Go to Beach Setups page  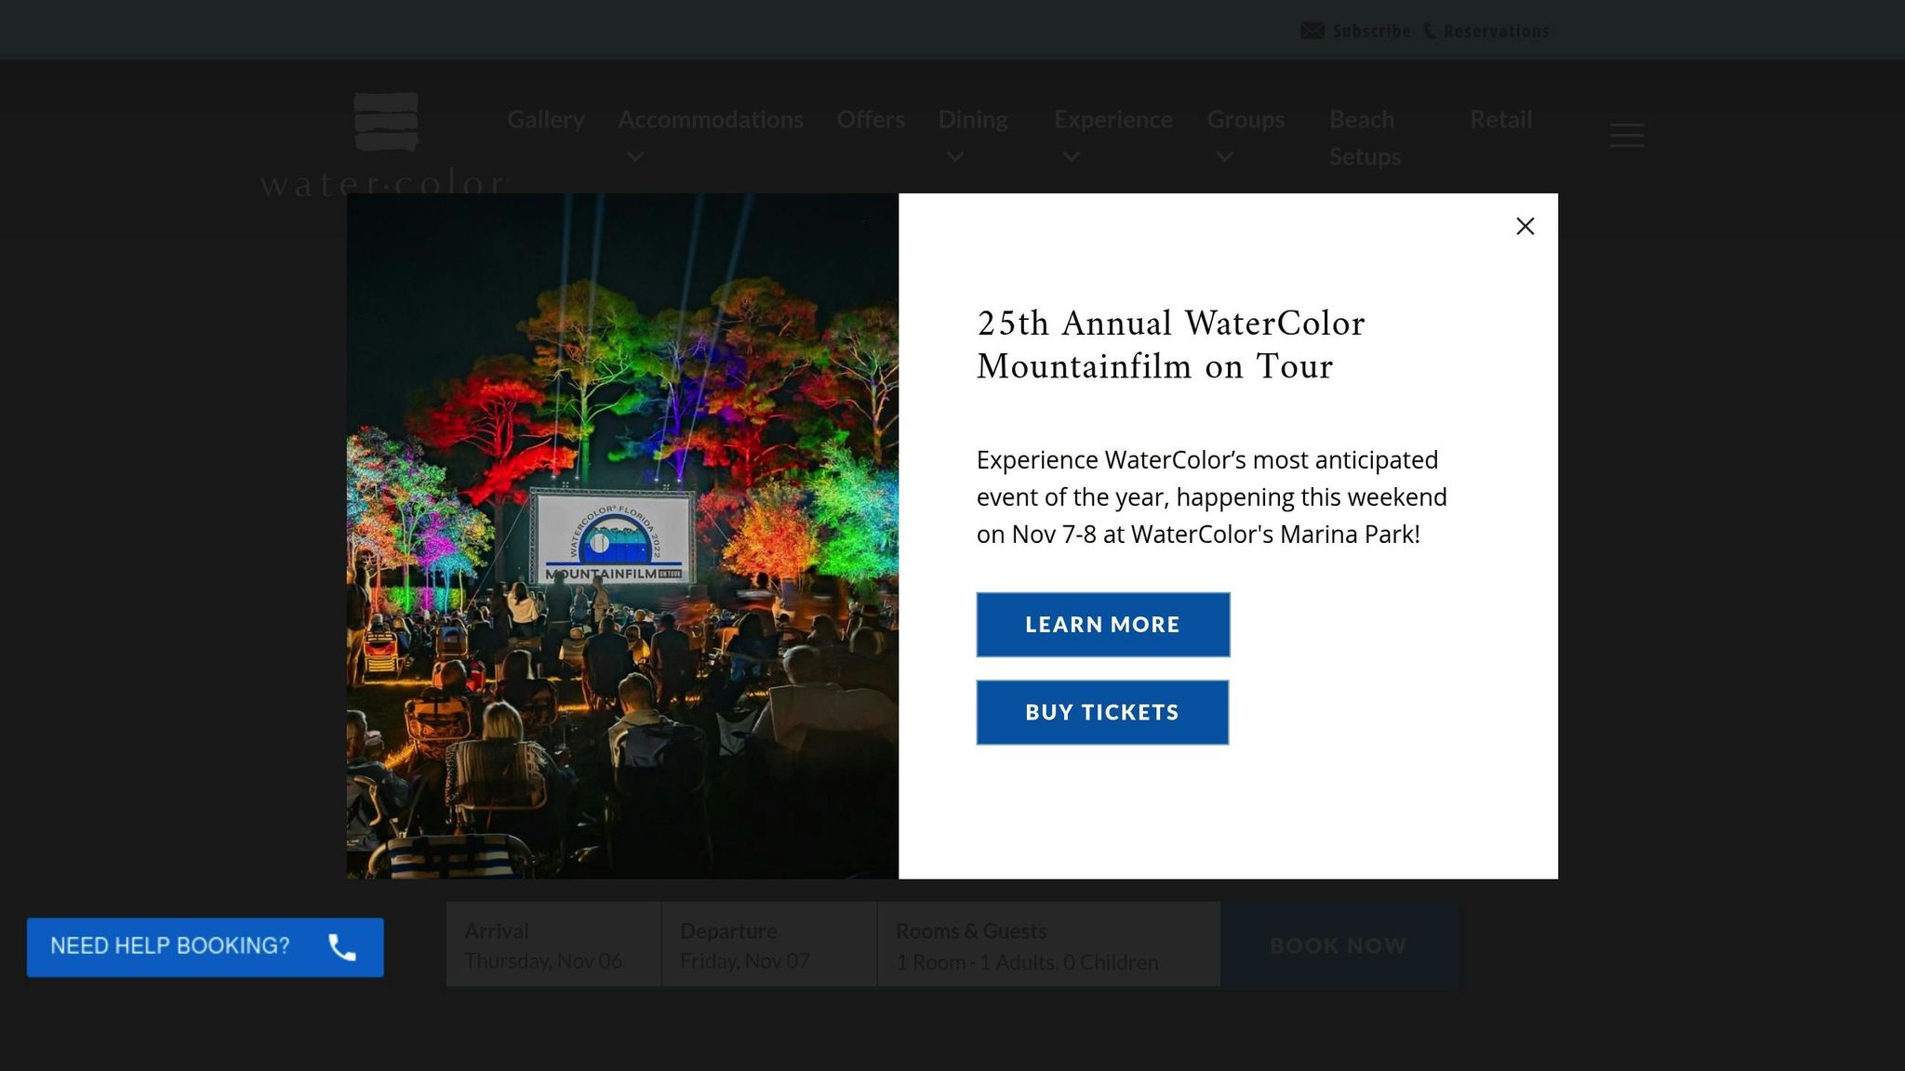click(x=1364, y=138)
